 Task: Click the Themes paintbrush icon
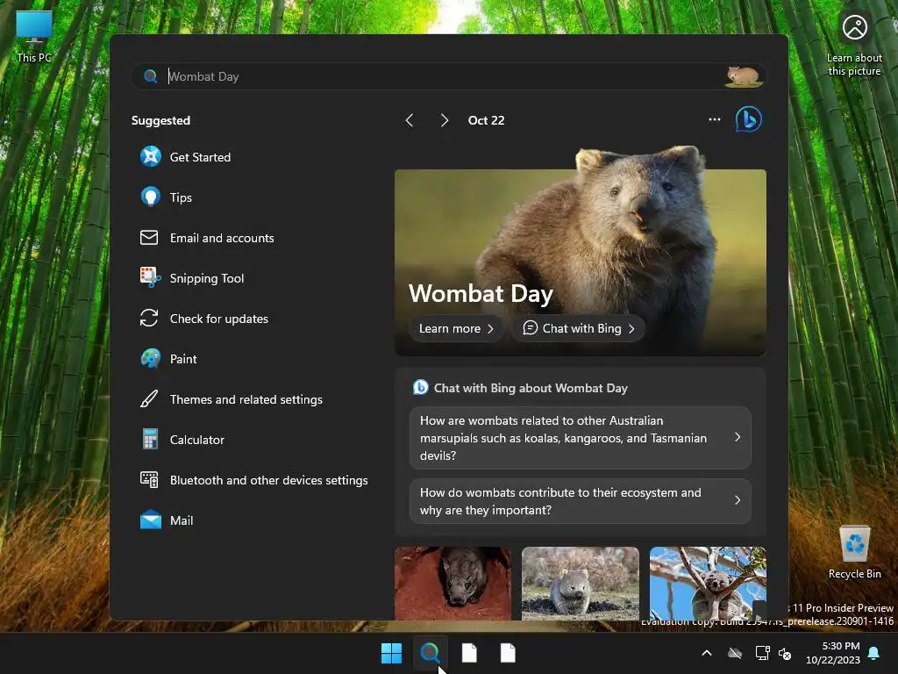coord(149,399)
